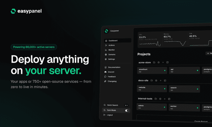Open the Changelog link

(x=112, y=81)
